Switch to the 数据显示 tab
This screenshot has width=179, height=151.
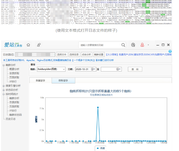[40, 81]
